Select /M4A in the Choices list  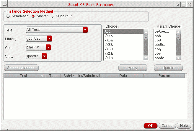[124, 36]
